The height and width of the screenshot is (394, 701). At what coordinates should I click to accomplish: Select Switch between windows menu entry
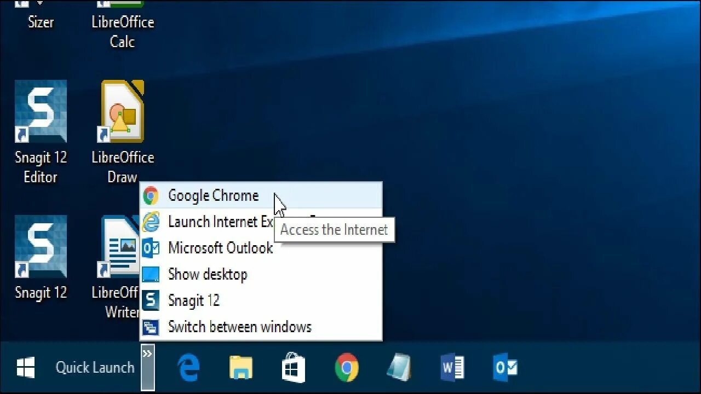click(x=261, y=327)
